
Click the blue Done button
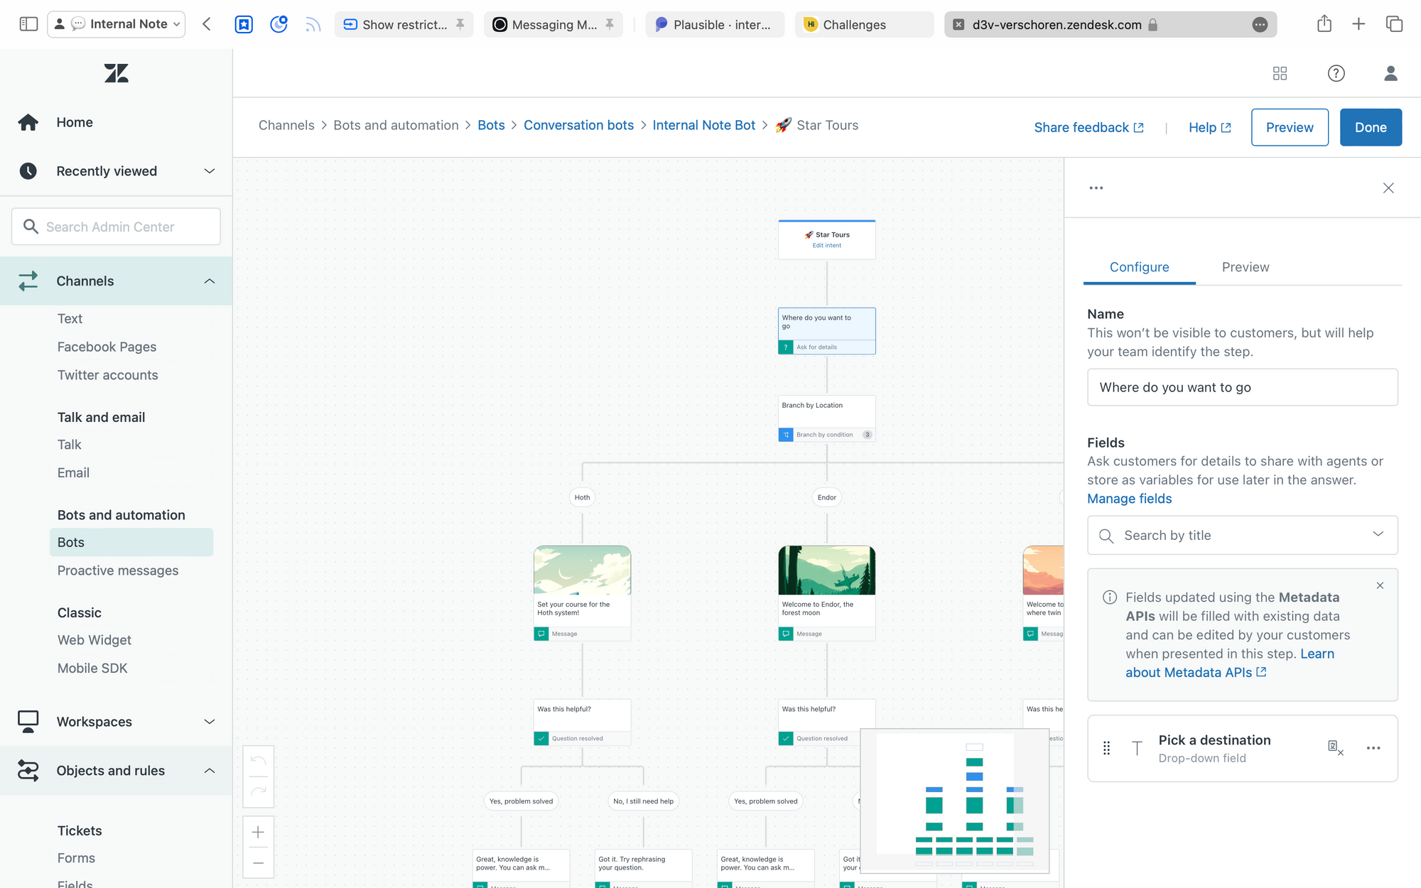(x=1370, y=127)
